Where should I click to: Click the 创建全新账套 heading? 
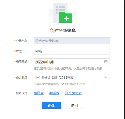pyautogui.click(x=63, y=31)
